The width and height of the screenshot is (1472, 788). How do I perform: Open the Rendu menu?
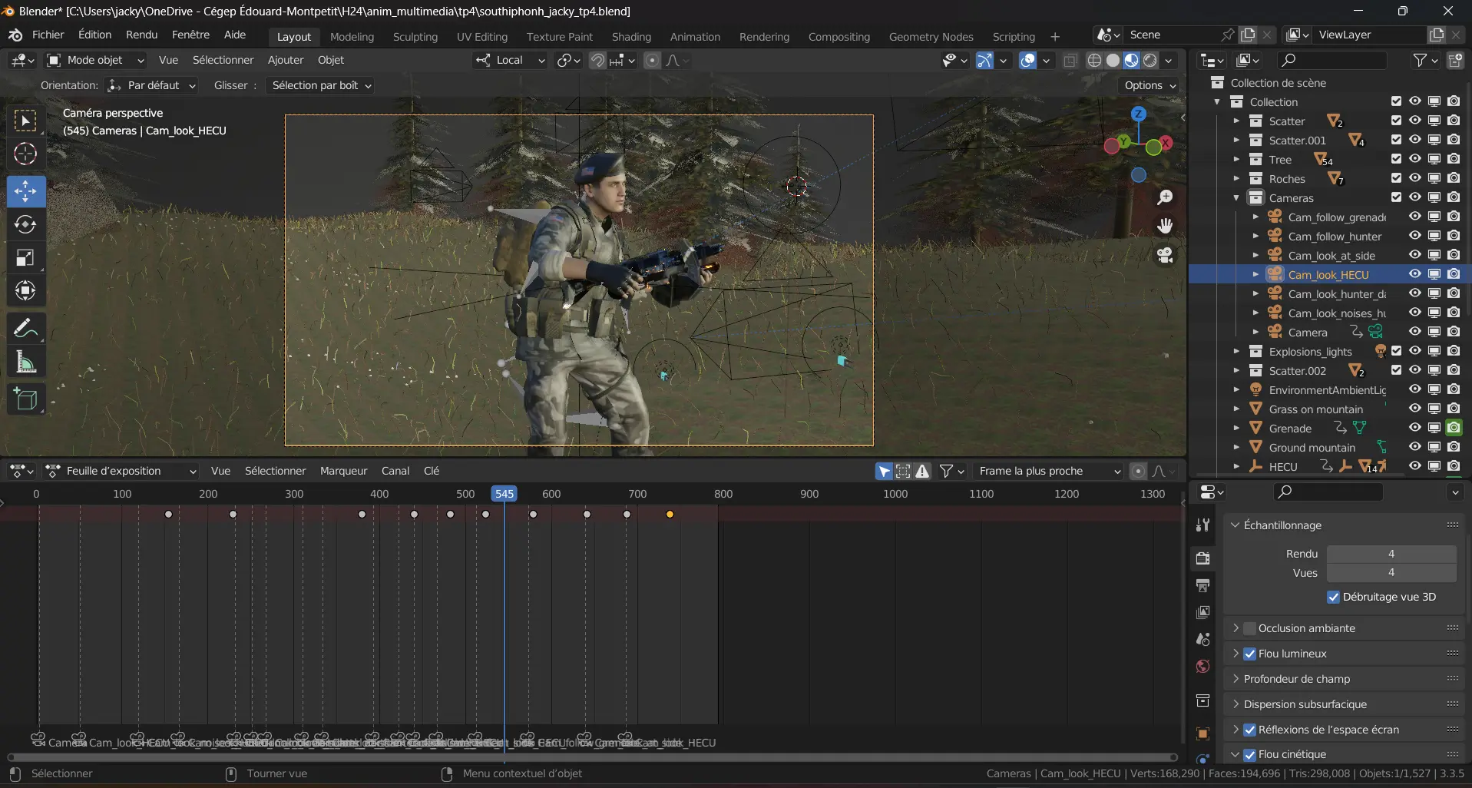click(x=141, y=35)
